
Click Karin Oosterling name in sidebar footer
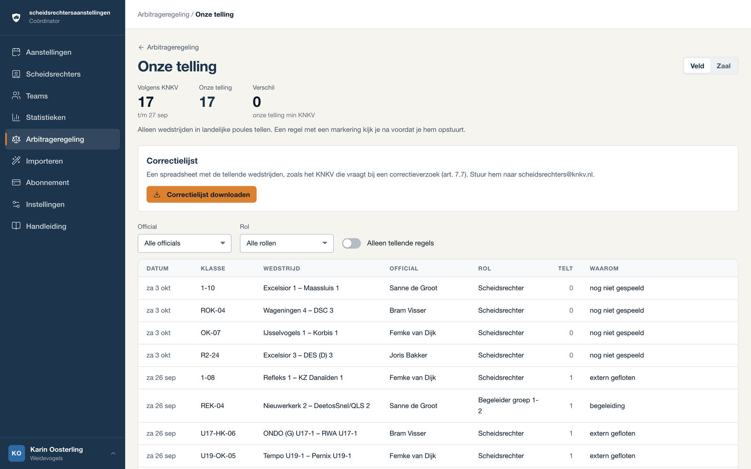tap(56, 449)
